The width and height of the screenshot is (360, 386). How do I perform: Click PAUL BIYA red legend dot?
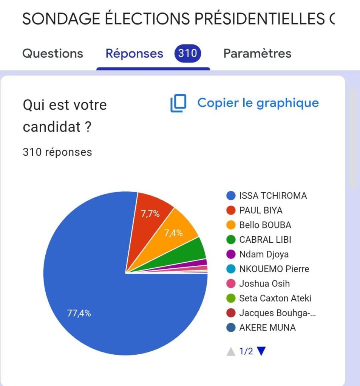coord(231,210)
